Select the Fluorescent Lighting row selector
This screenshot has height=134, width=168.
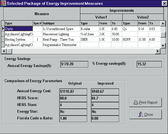pos(3,34)
